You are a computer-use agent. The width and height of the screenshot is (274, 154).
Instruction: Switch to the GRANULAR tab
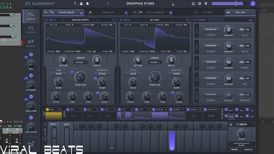pos(108,12)
